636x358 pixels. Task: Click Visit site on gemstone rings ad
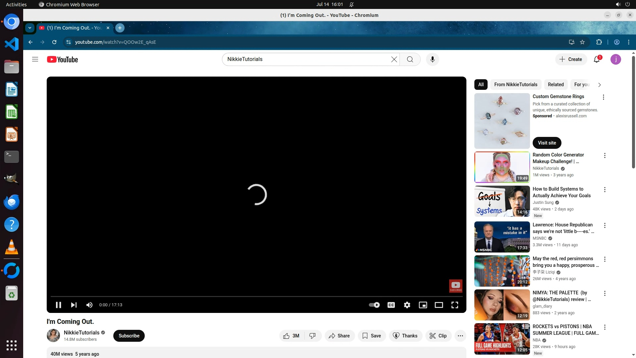point(547,143)
